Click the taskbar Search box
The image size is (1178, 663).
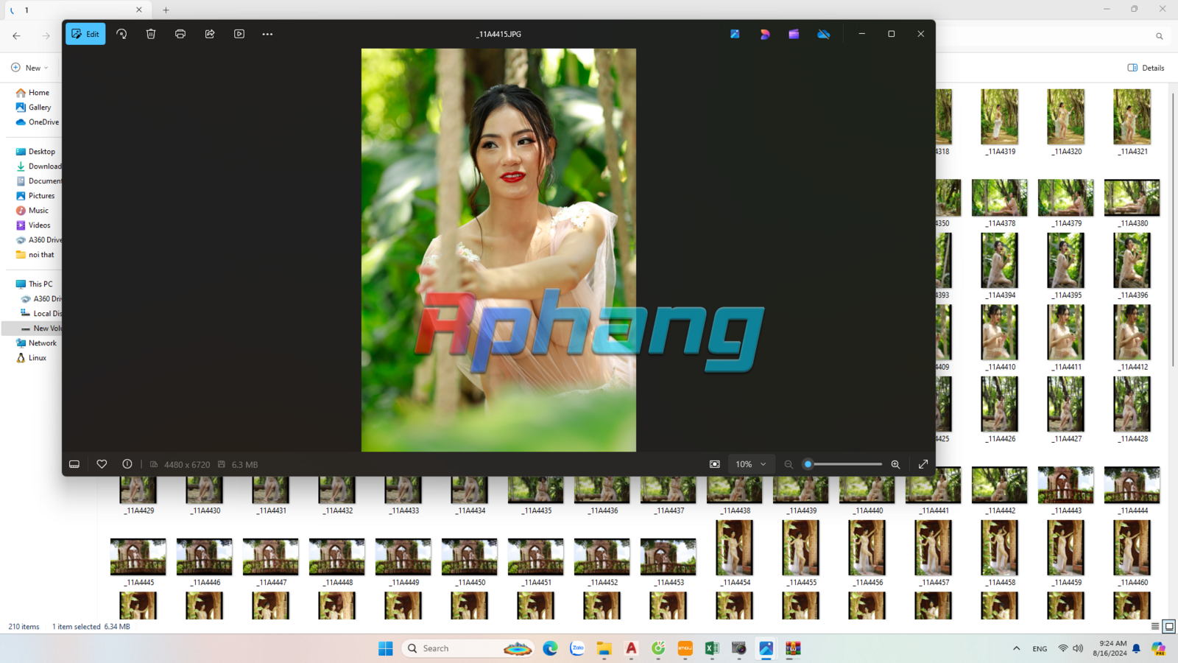pos(468,648)
